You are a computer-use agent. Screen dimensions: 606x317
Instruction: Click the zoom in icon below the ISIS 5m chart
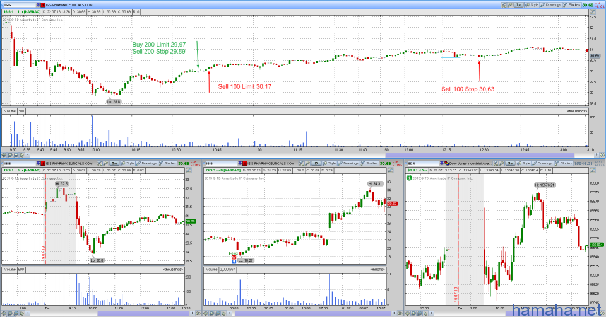[x=10, y=313]
